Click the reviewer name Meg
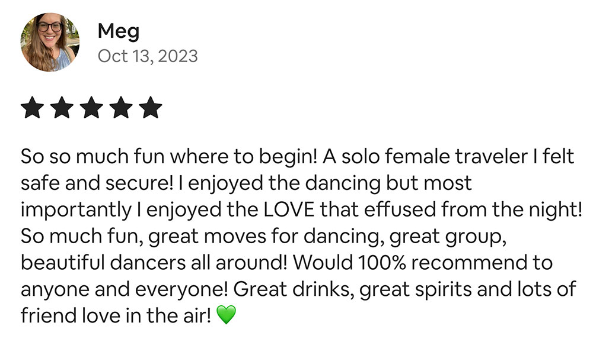 tap(119, 31)
